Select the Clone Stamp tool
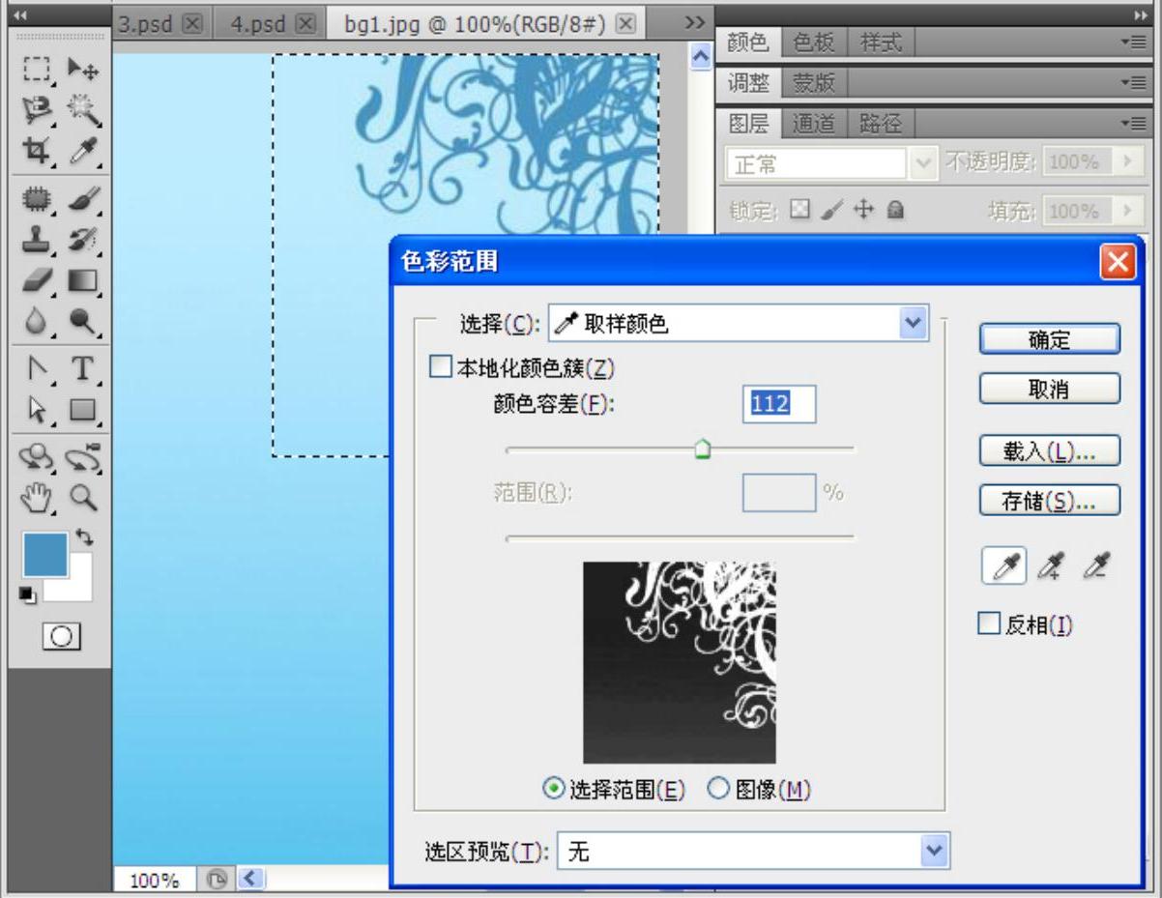Screen dimensions: 1162x898 point(37,240)
